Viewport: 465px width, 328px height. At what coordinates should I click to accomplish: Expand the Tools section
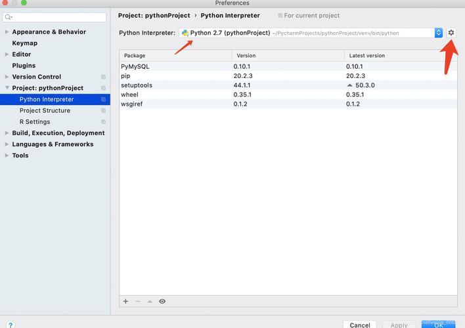[7, 155]
